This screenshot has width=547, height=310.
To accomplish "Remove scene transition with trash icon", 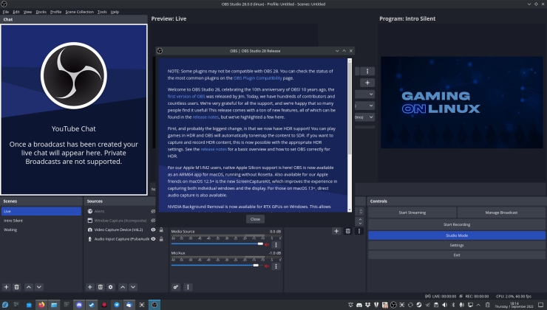I will [x=348, y=231].
